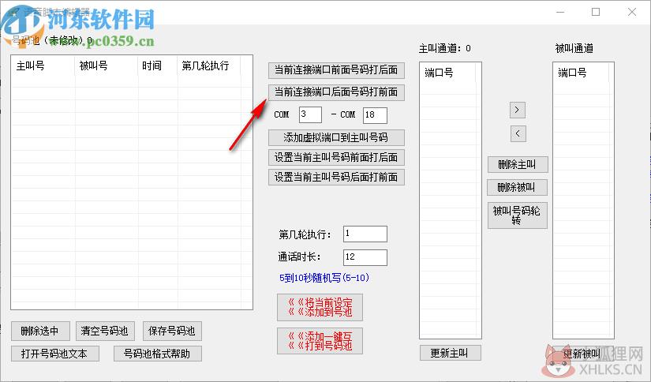
Task: Click 添加虚拟端口到主叫号码 button
Action: coord(336,137)
